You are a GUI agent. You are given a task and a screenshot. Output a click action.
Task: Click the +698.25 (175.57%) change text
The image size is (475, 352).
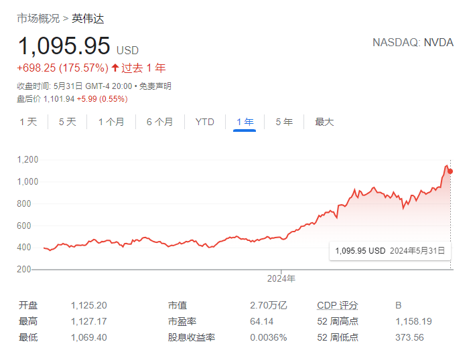[63, 68]
